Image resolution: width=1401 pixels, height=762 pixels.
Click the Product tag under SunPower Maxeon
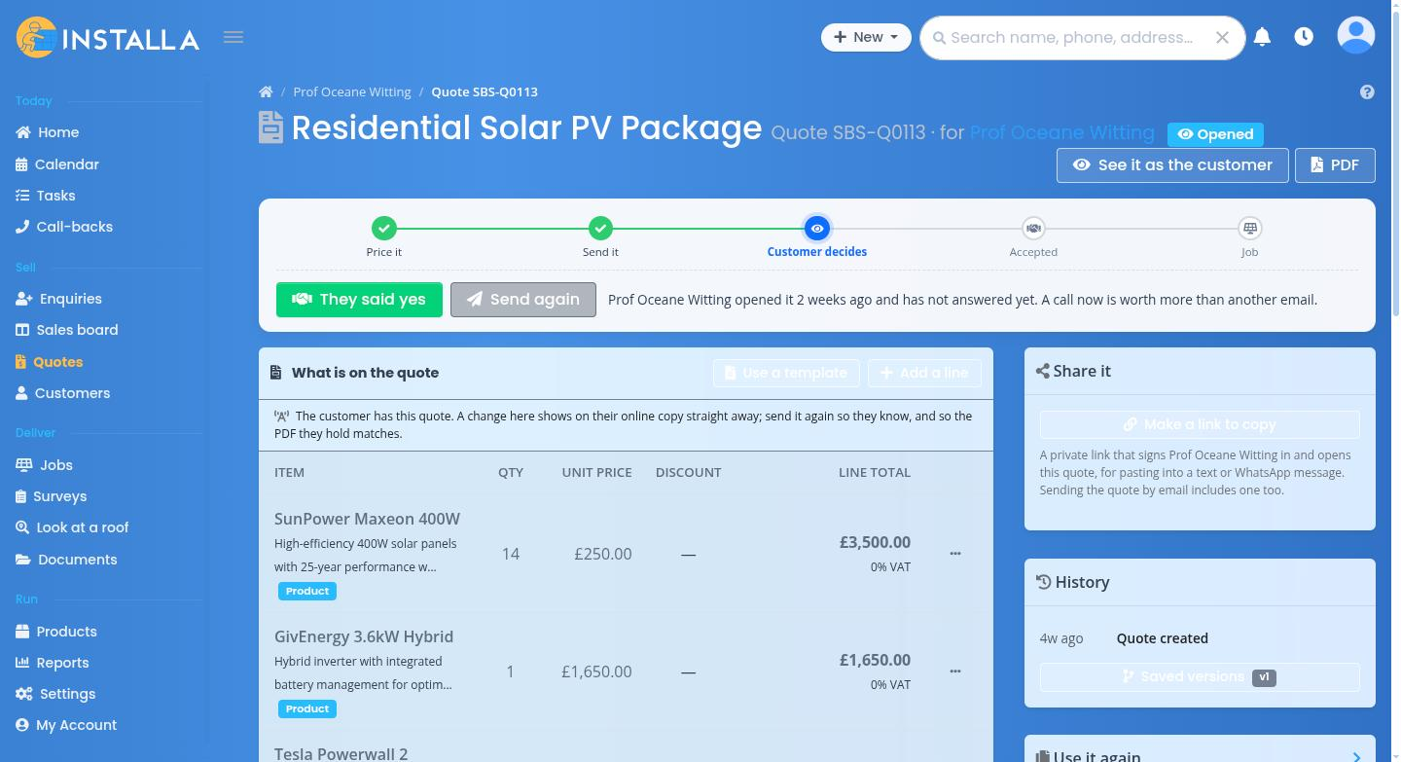click(x=307, y=591)
